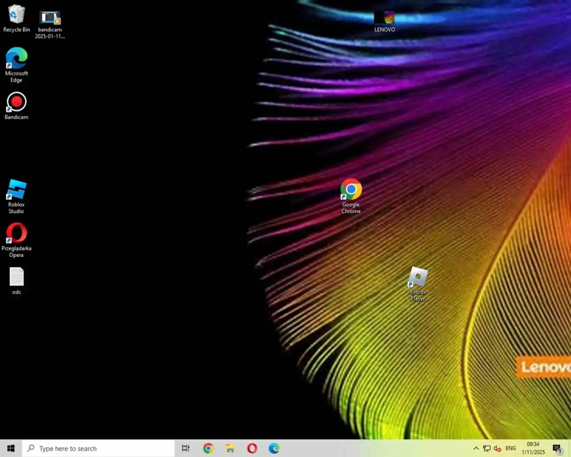The height and width of the screenshot is (457, 571).
Task: Launch Microsoft Edge from the taskbar
Action: [274, 448]
